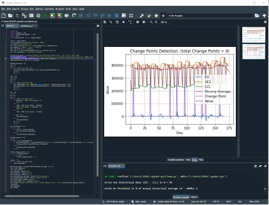Screen dimensions: 269x205
Task: Run cell and advance to next
Action: [x=59, y=16]
